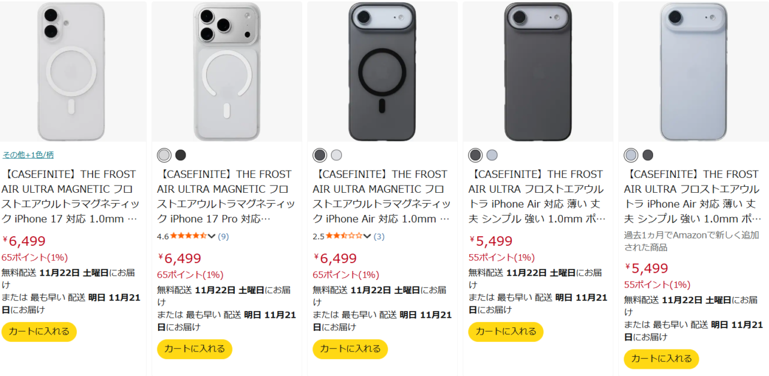Choose the light blue swatch on the dark iPhone Air case
The image size is (769, 376).
pos(492,156)
